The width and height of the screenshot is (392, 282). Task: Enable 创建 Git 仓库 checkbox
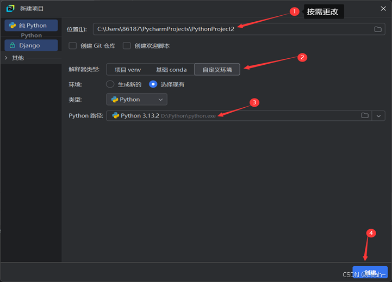tap(72, 46)
